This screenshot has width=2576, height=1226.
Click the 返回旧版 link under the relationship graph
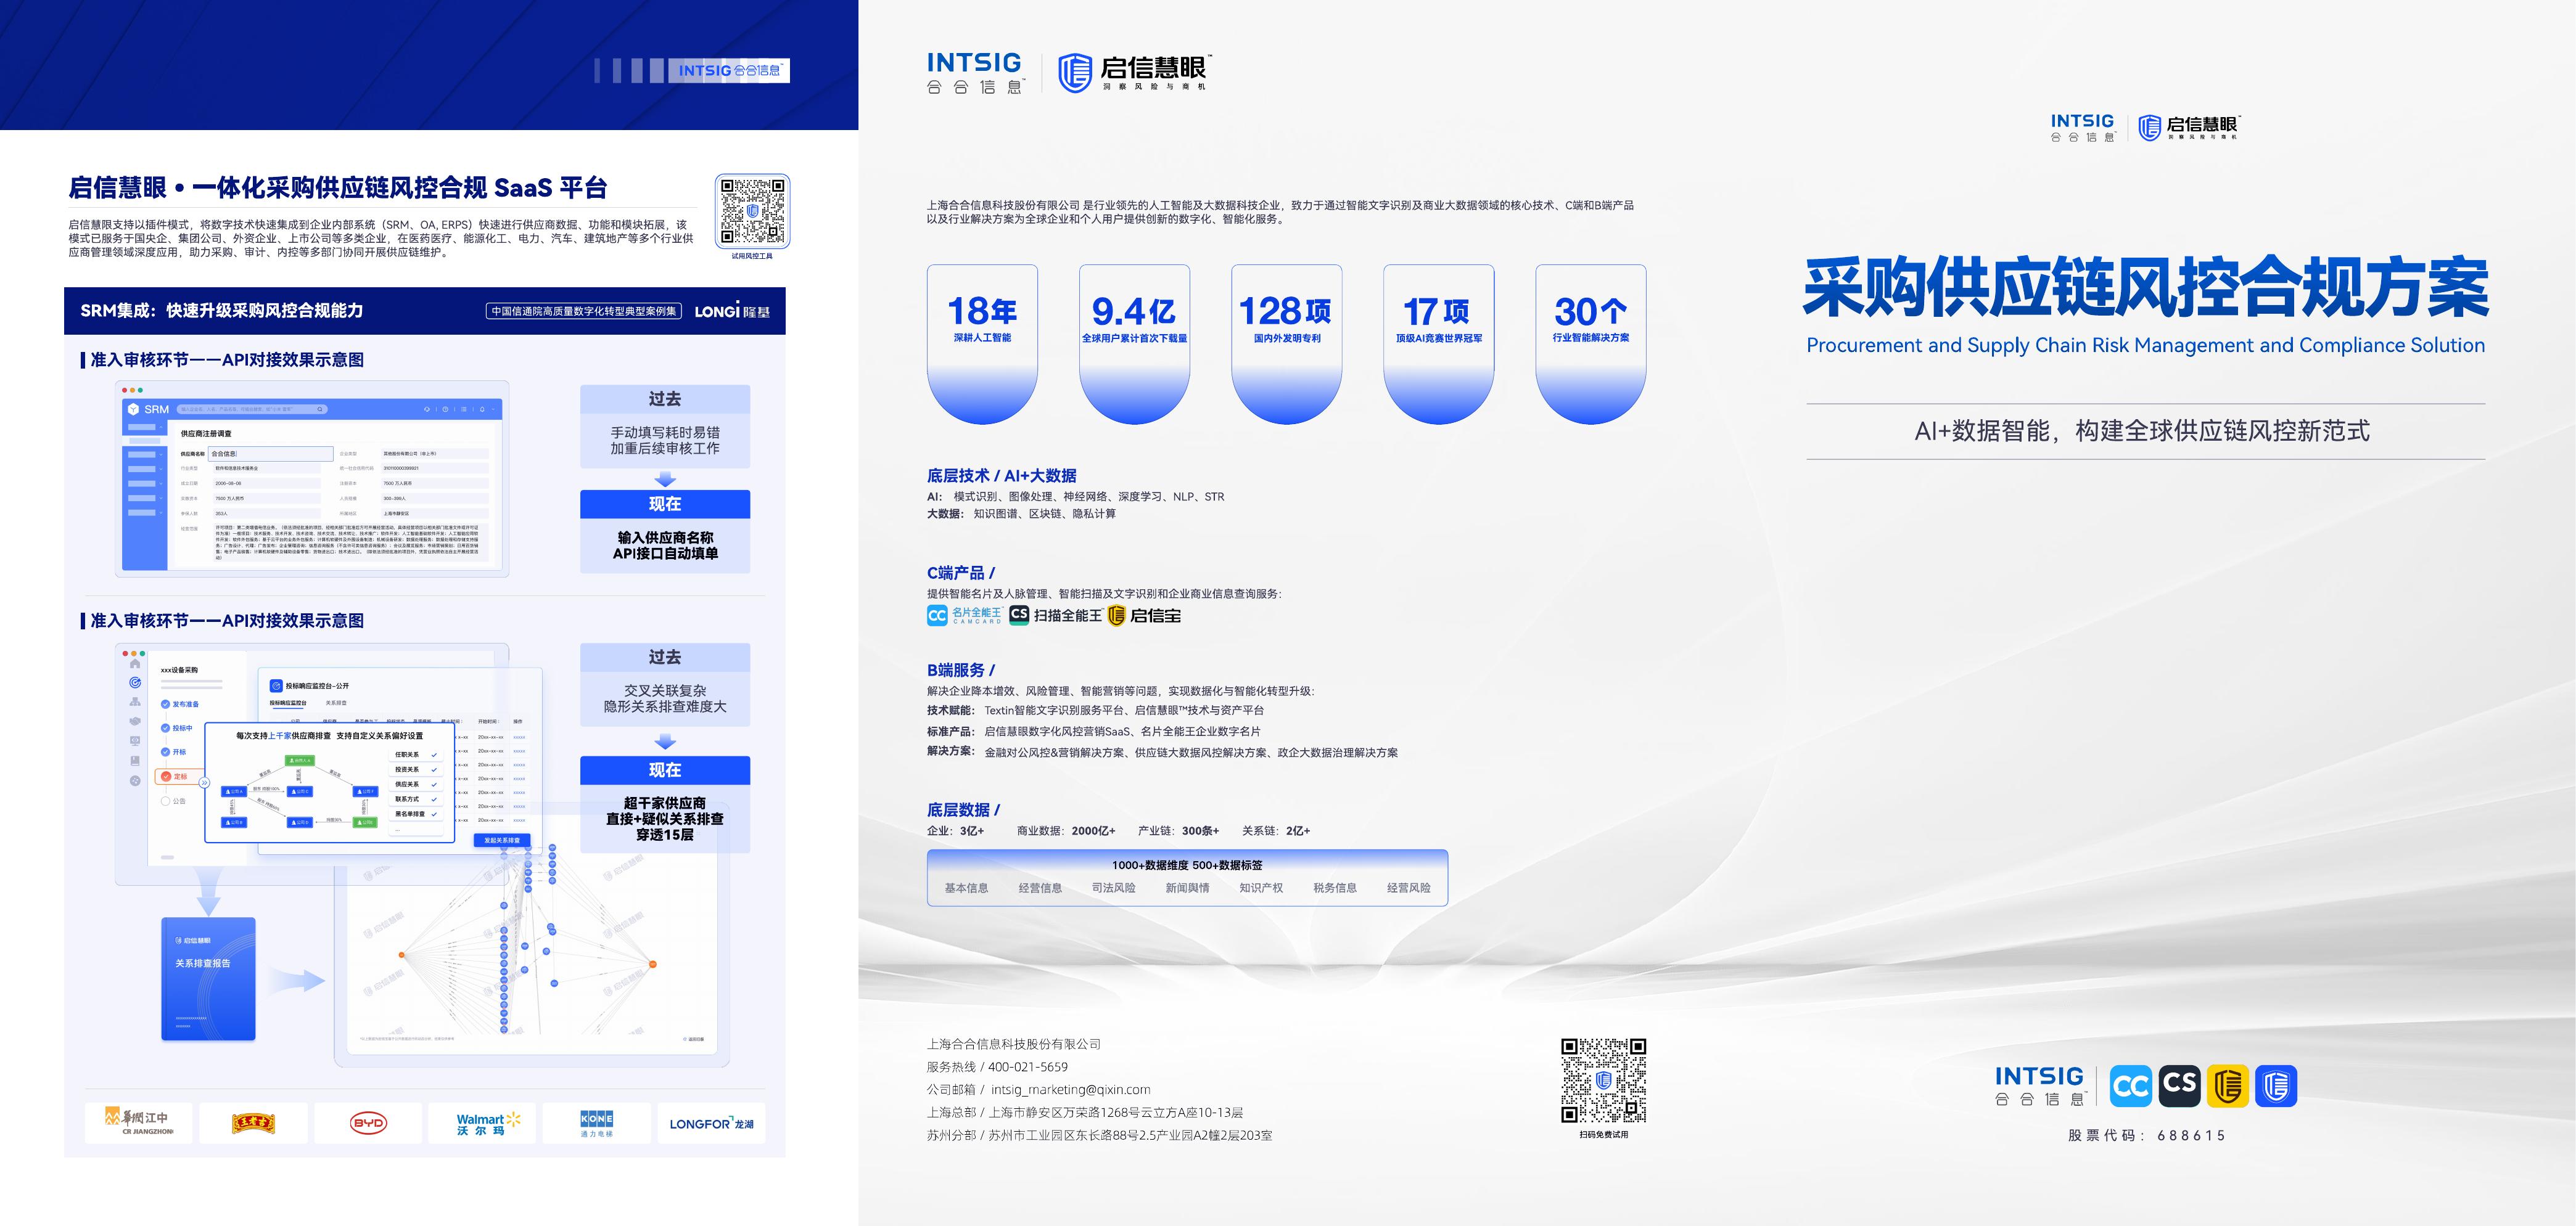click(694, 1040)
